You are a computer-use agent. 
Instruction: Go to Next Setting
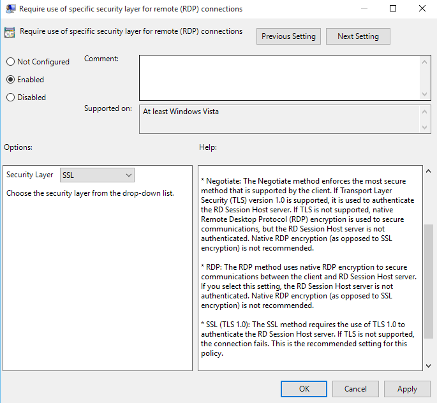tap(358, 36)
